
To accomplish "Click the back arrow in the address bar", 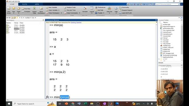I will point(7,18).
